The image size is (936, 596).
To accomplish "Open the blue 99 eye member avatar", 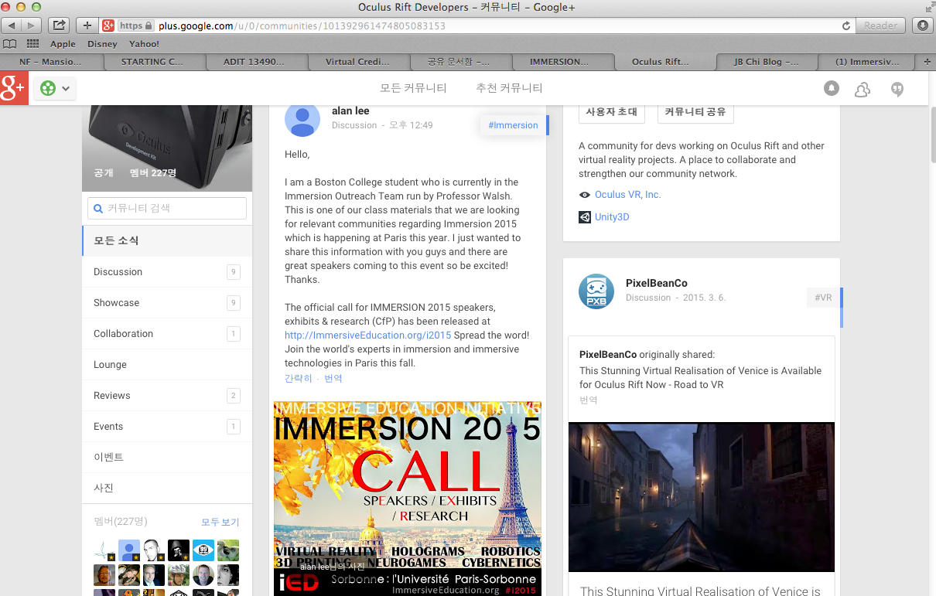I will [x=203, y=550].
